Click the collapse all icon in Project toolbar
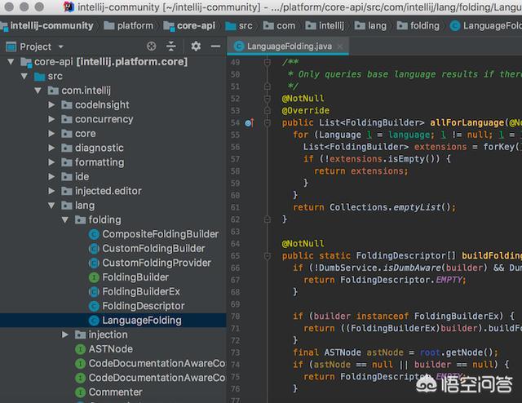522x403 pixels. tap(171, 46)
